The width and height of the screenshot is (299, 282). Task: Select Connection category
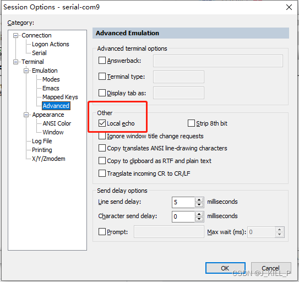pos(36,35)
